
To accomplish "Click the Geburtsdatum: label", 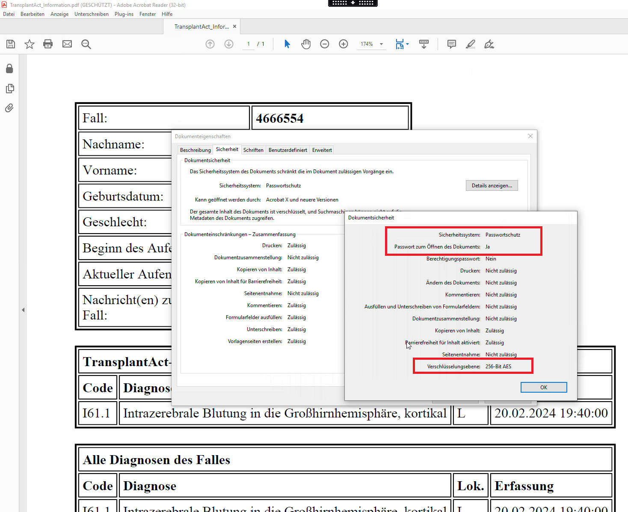I will tap(123, 196).
